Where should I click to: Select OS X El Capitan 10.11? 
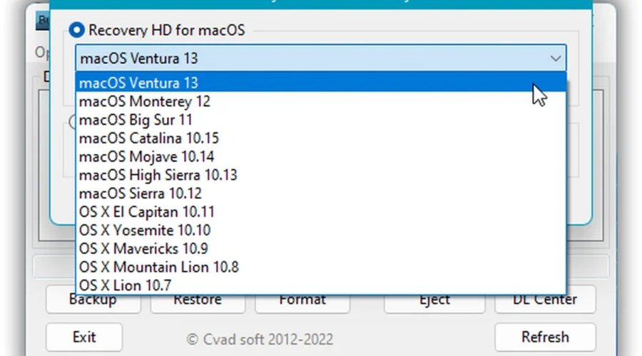click(x=321, y=211)
